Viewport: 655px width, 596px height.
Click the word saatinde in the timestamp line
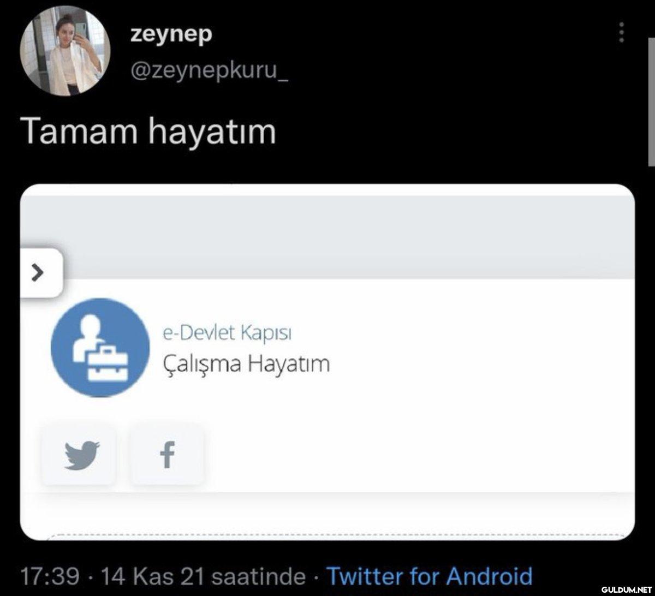click(x=258, y=576)
